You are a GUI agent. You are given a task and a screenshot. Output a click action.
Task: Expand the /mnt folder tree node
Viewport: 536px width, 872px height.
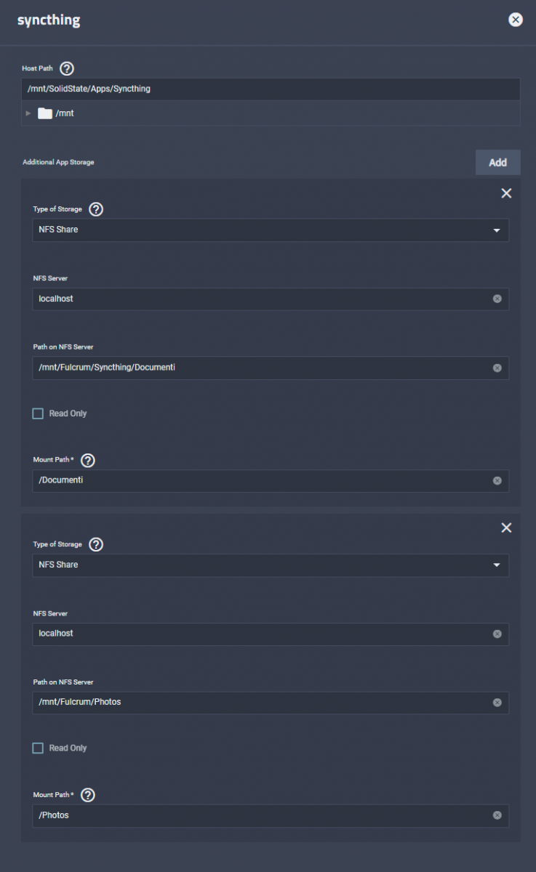pyautogui.click(x=28, y=113)
